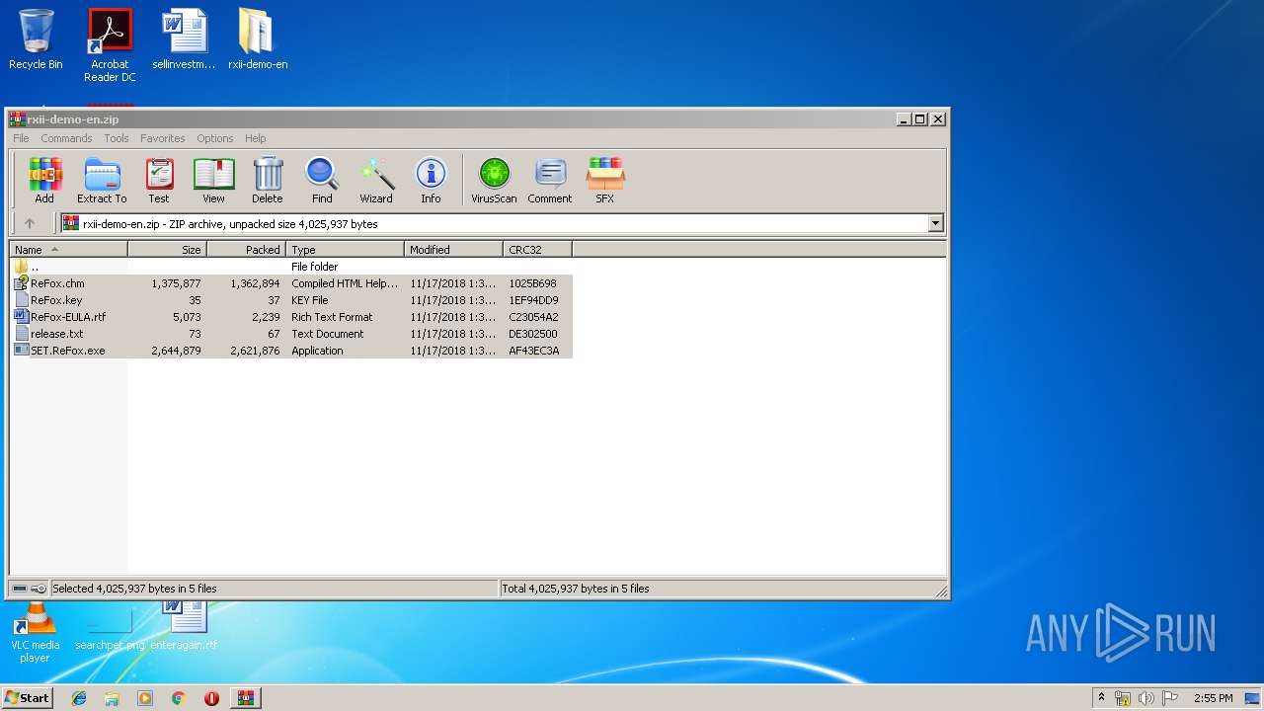
Task: Sort by the Size column header
Action: click(167, 250)
